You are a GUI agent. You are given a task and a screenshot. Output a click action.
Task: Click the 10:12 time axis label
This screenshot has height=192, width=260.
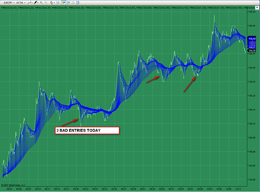tap(238, 189)
